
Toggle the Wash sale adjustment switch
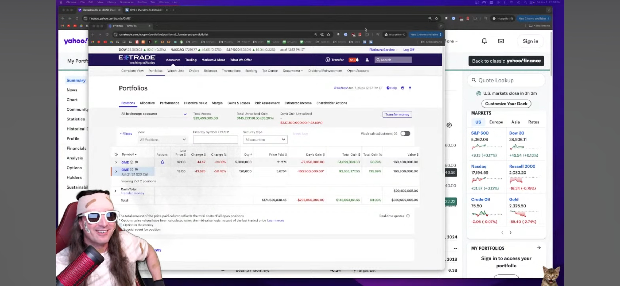405,133
